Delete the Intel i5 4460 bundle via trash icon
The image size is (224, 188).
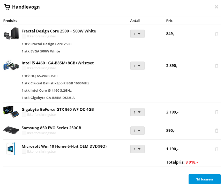217,66
